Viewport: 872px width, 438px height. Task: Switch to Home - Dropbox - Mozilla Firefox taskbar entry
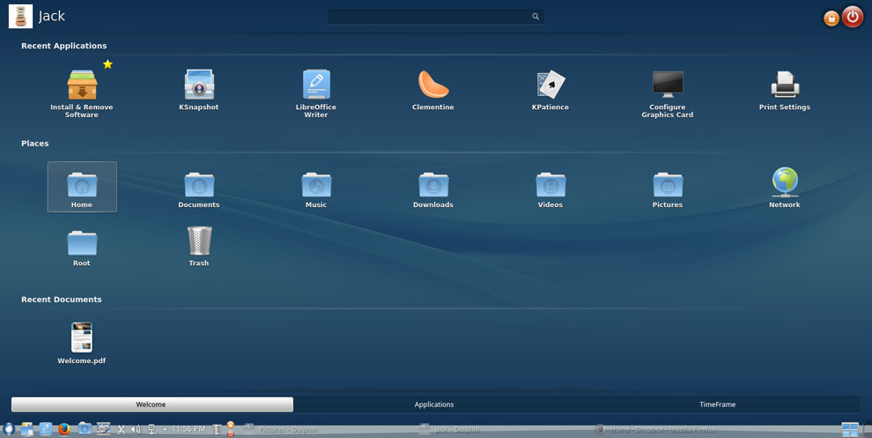point(655,429)
